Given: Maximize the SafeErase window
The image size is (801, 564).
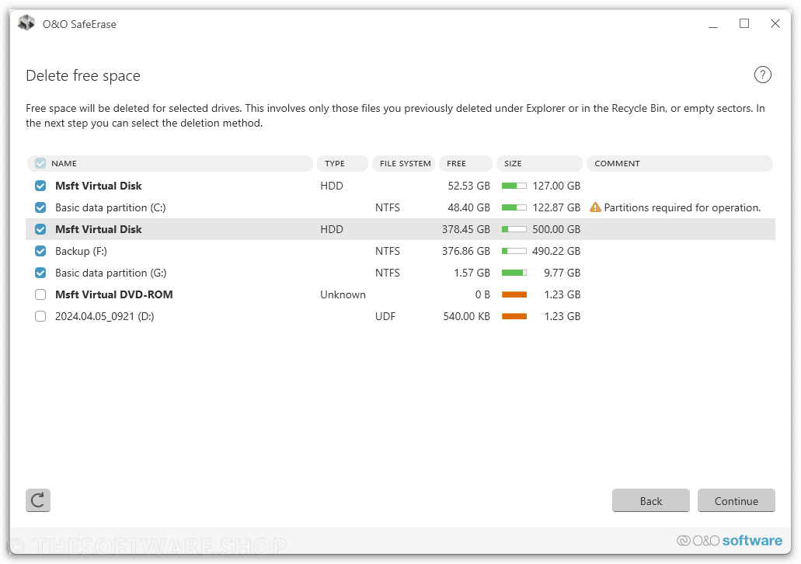Looking at the screenshot, I should coord(744,24).
